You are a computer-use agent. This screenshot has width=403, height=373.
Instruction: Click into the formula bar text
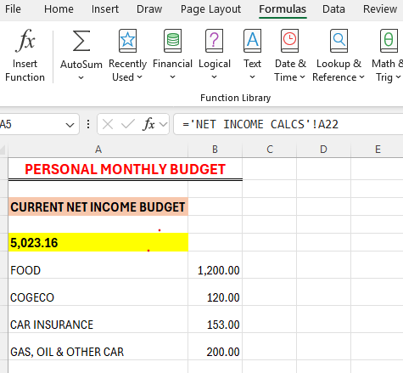[288, 124]
